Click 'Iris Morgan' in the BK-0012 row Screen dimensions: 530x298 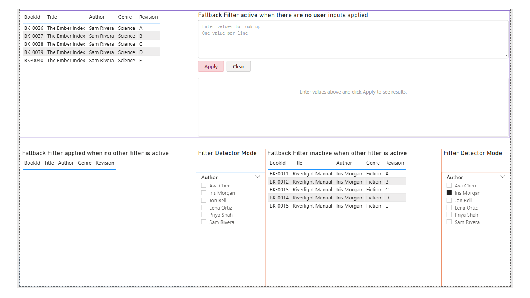349,182
